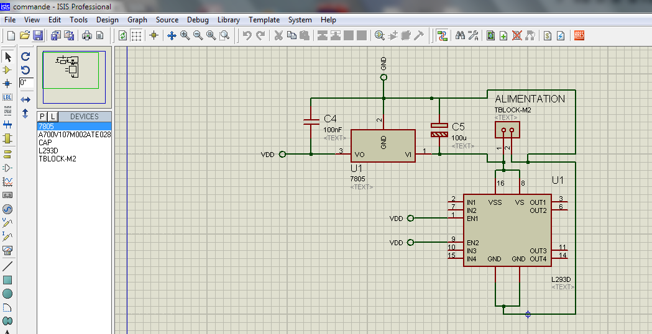Click the Undo arrow icon
This screenshot has height=334, width=652.
(247, 35)
